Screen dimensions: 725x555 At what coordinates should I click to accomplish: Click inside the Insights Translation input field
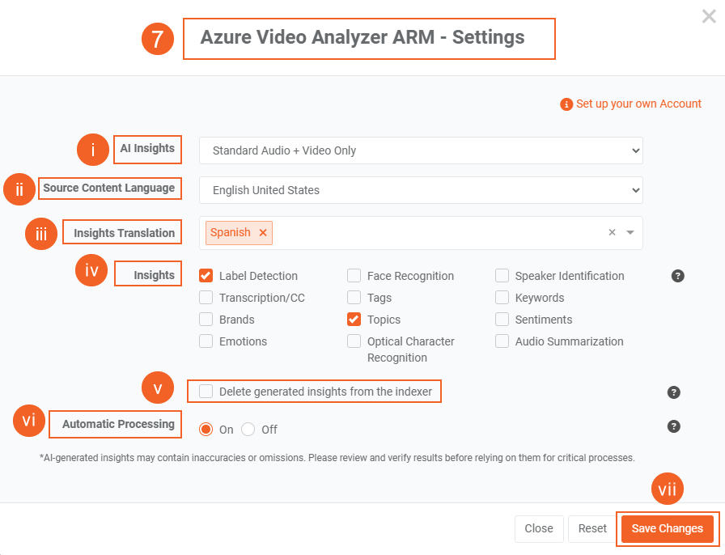coord(437,233)
